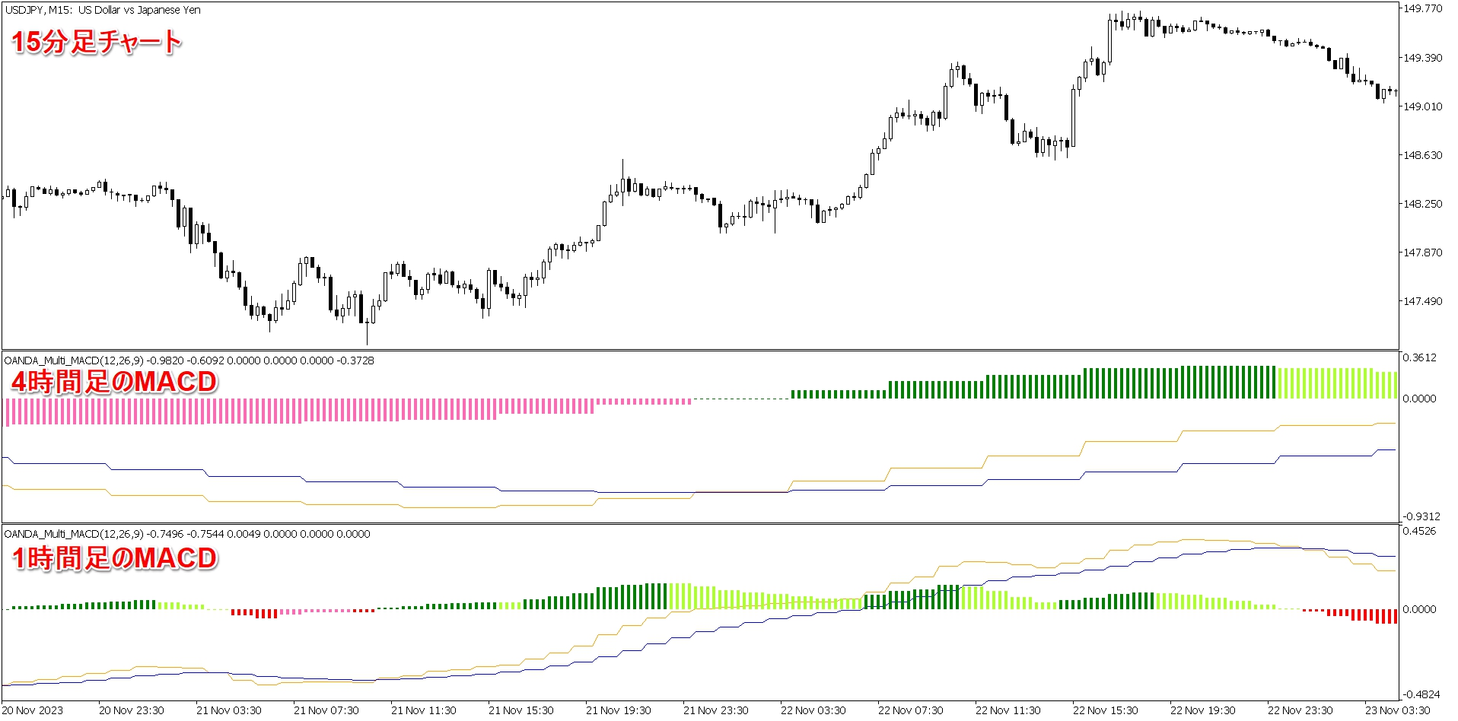
Task: Click the 0.3612 MACD scale value
Action: click(1420, 357)
